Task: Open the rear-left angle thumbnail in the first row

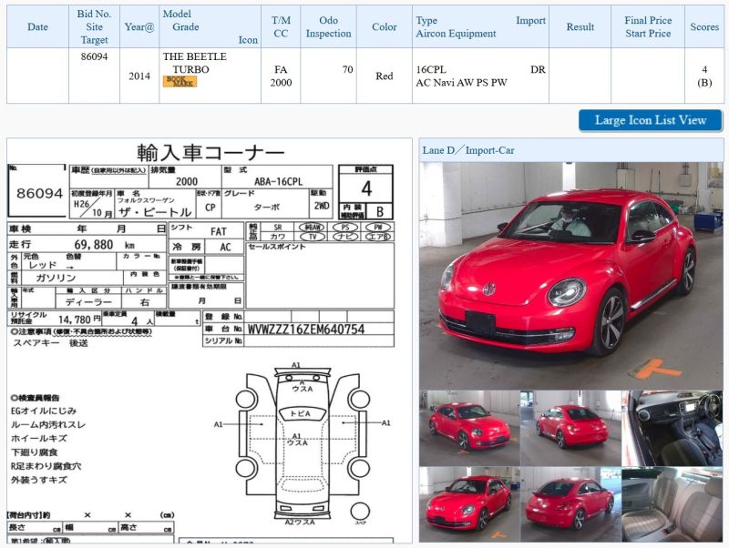Action: pos(570,428)
